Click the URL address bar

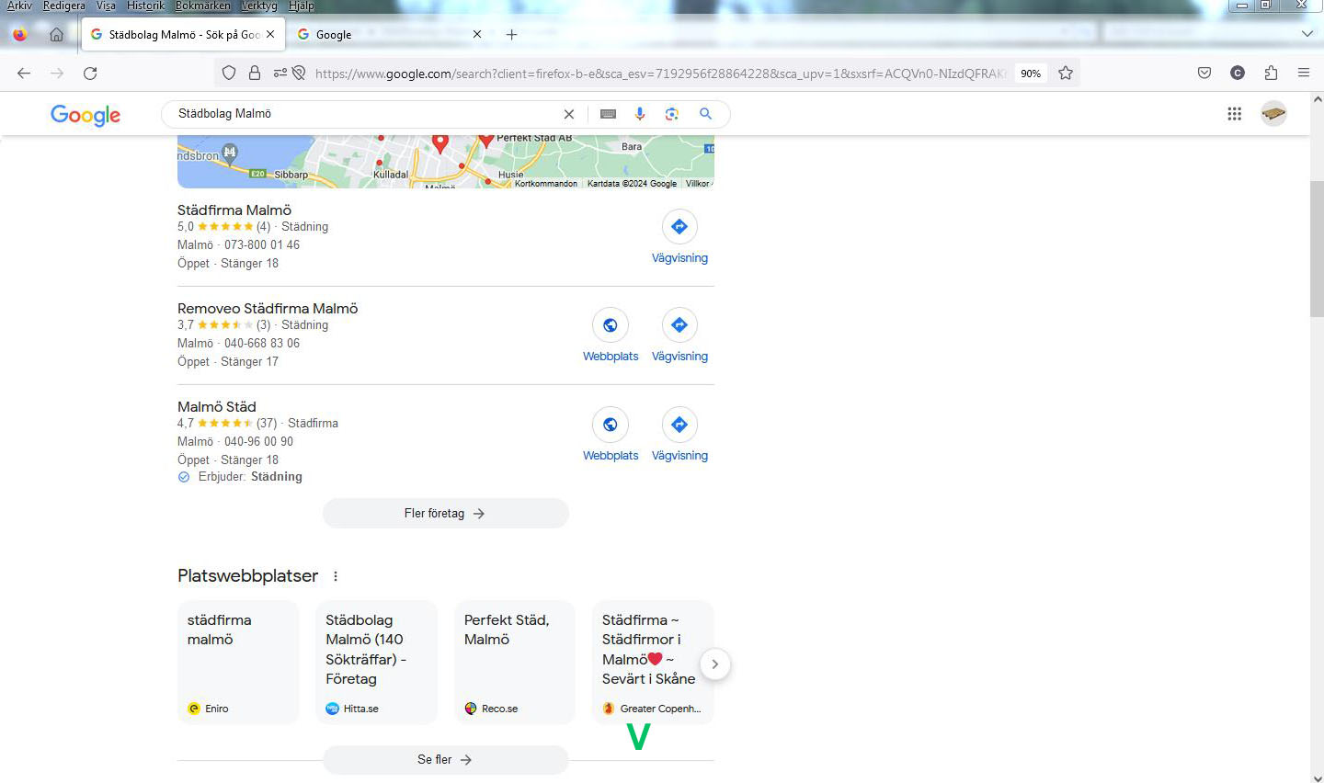coord(660,74)
